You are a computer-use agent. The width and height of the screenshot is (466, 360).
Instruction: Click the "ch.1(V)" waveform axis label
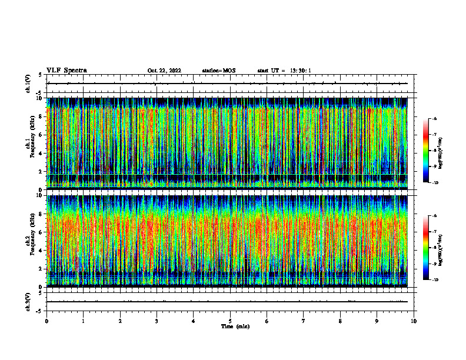28,84
